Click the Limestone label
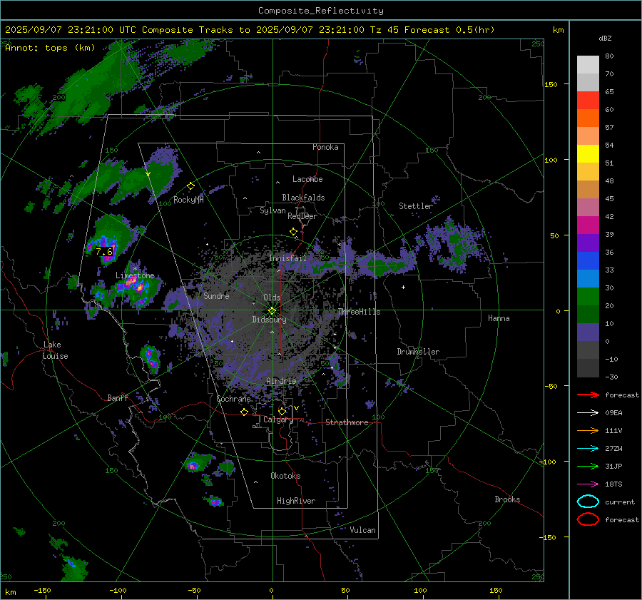 pyautogui.click(x=135, y=275)
